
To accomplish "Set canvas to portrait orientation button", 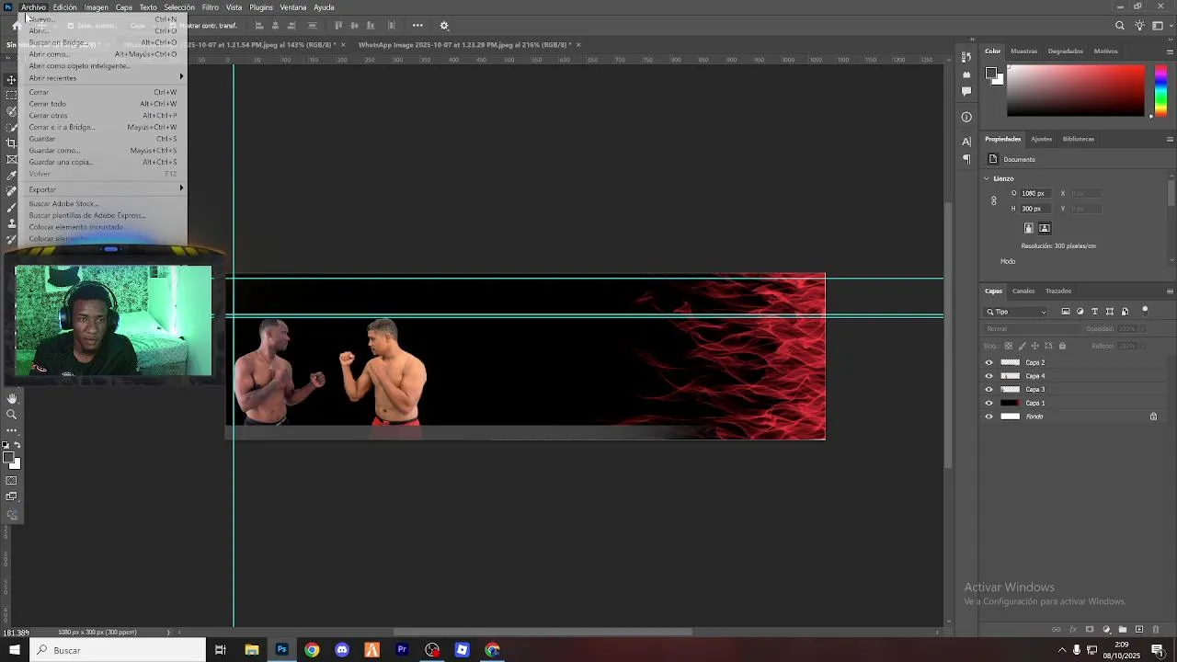I will (x=1029, y=228).
